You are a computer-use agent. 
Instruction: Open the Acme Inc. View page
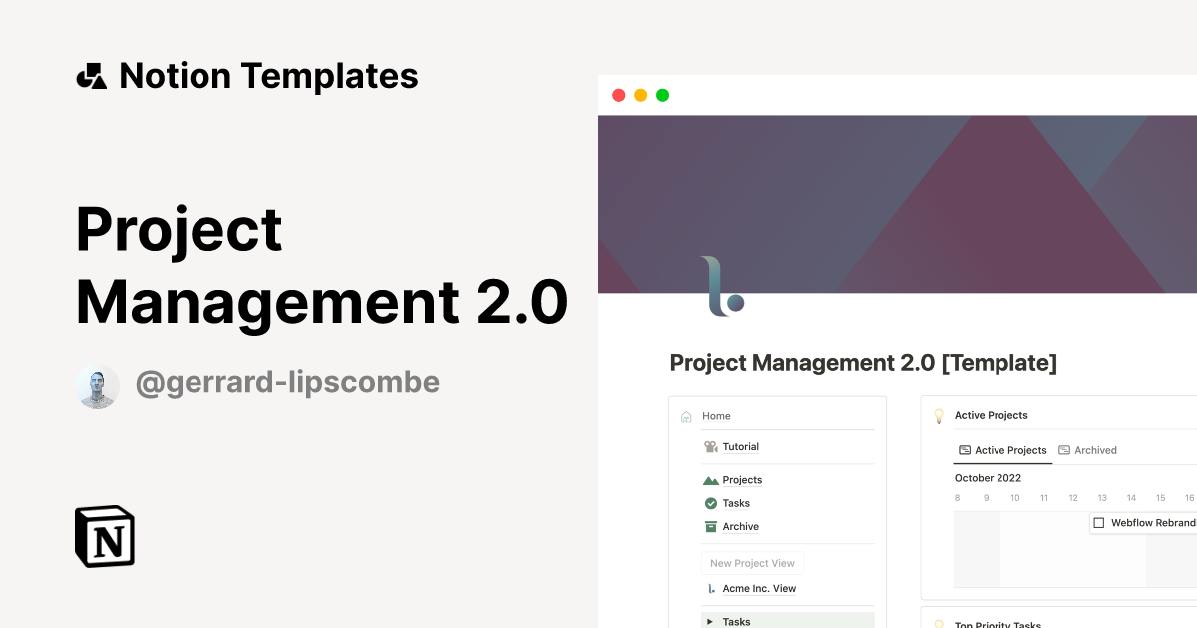(758, 588)
